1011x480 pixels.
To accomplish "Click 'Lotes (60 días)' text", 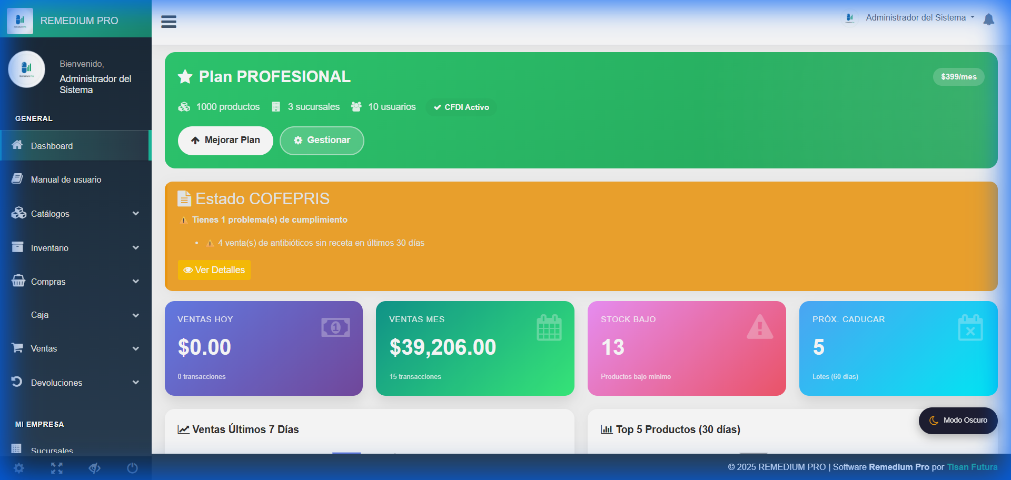I will pos(835,377).
